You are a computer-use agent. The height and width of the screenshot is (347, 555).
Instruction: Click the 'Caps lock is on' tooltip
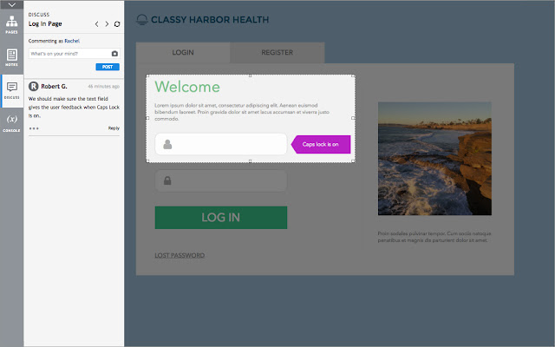coord(321,144)
